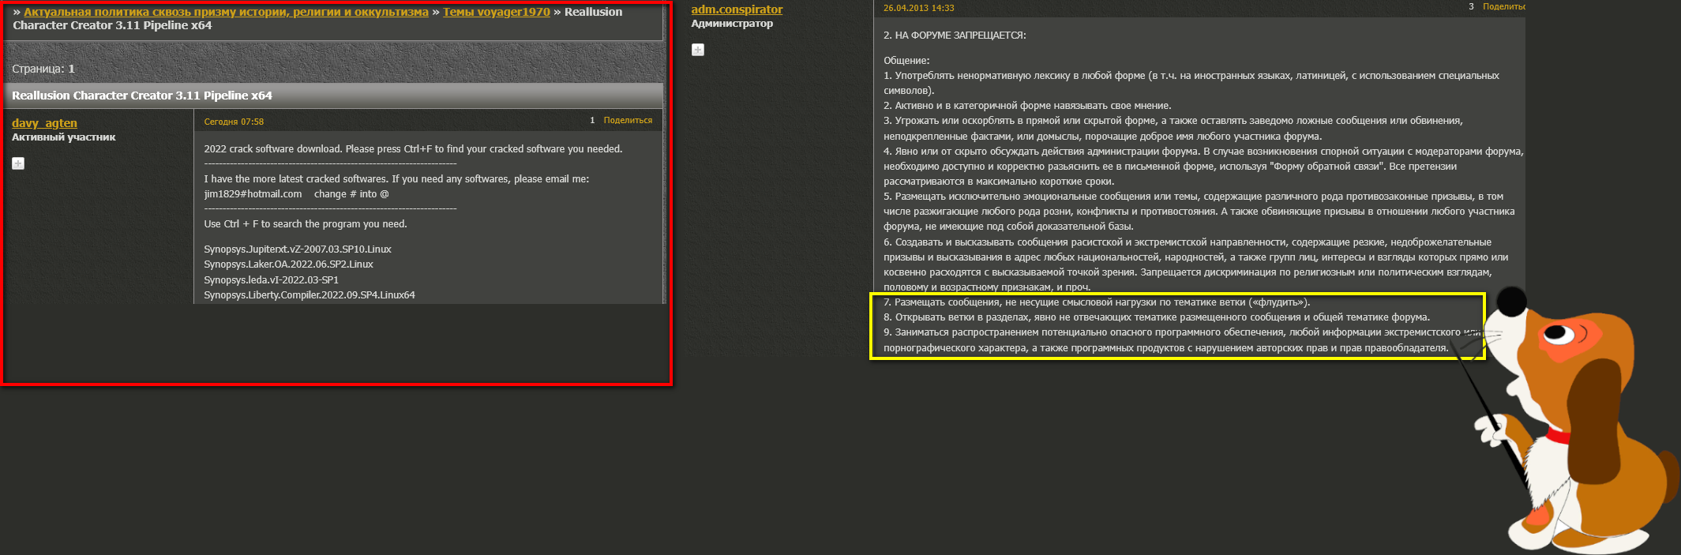Image resolution: width=1681 pixels, height=555 pixels.
Task: Click 'Поделиться' in the davy_agten post
Action: pyautogui.click(x=628, y=121)
